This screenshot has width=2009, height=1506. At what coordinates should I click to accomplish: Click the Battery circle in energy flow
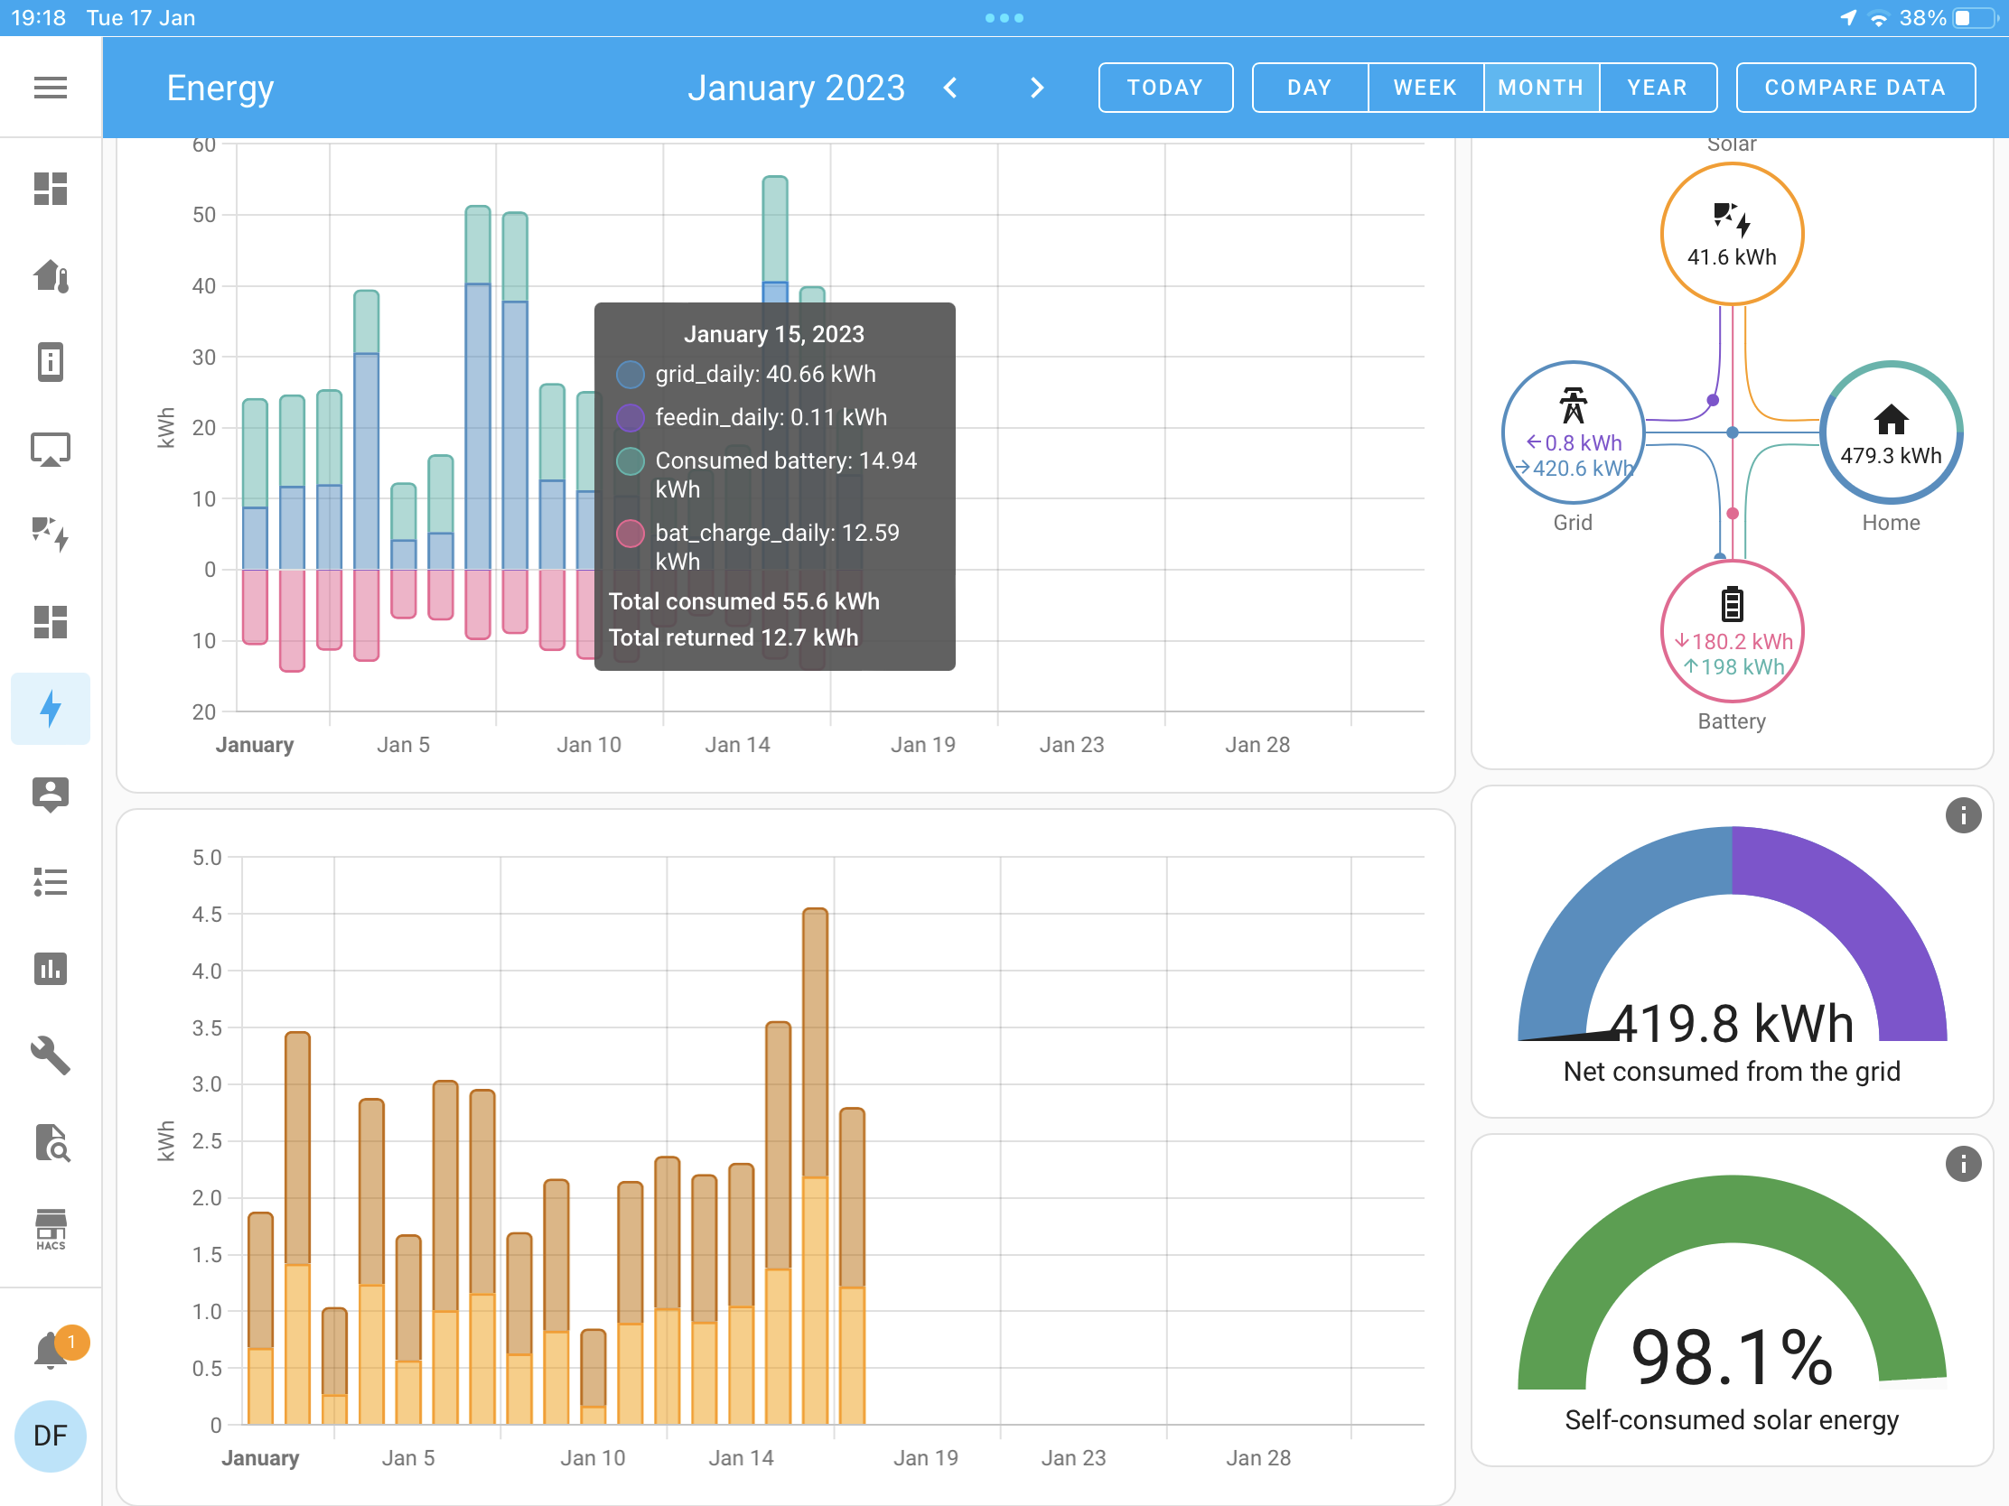click(x=1731, y=632)
